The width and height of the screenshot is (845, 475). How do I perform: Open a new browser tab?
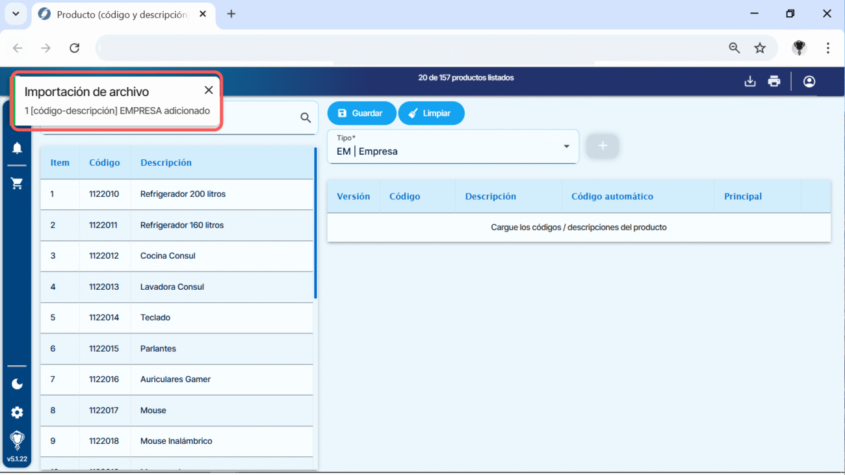(231, 14)
